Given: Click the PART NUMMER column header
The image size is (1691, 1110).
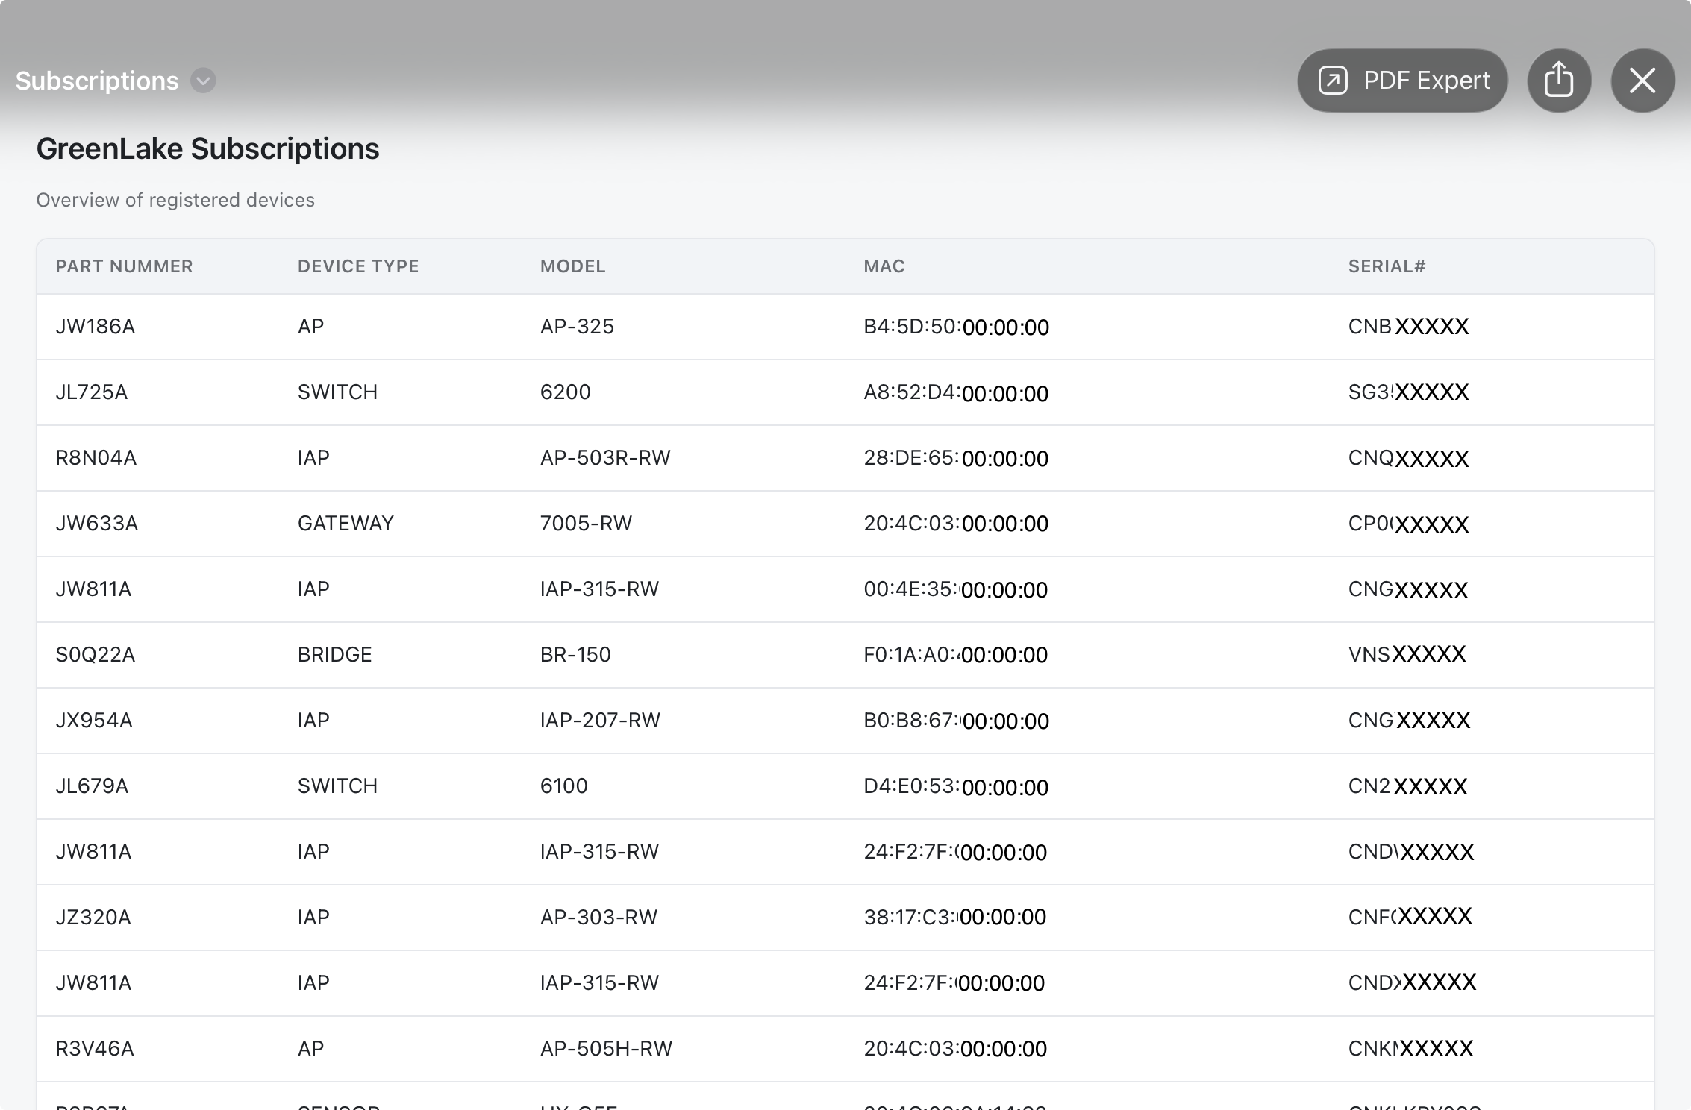Looking at the screenshot, I should click(124, 266).
